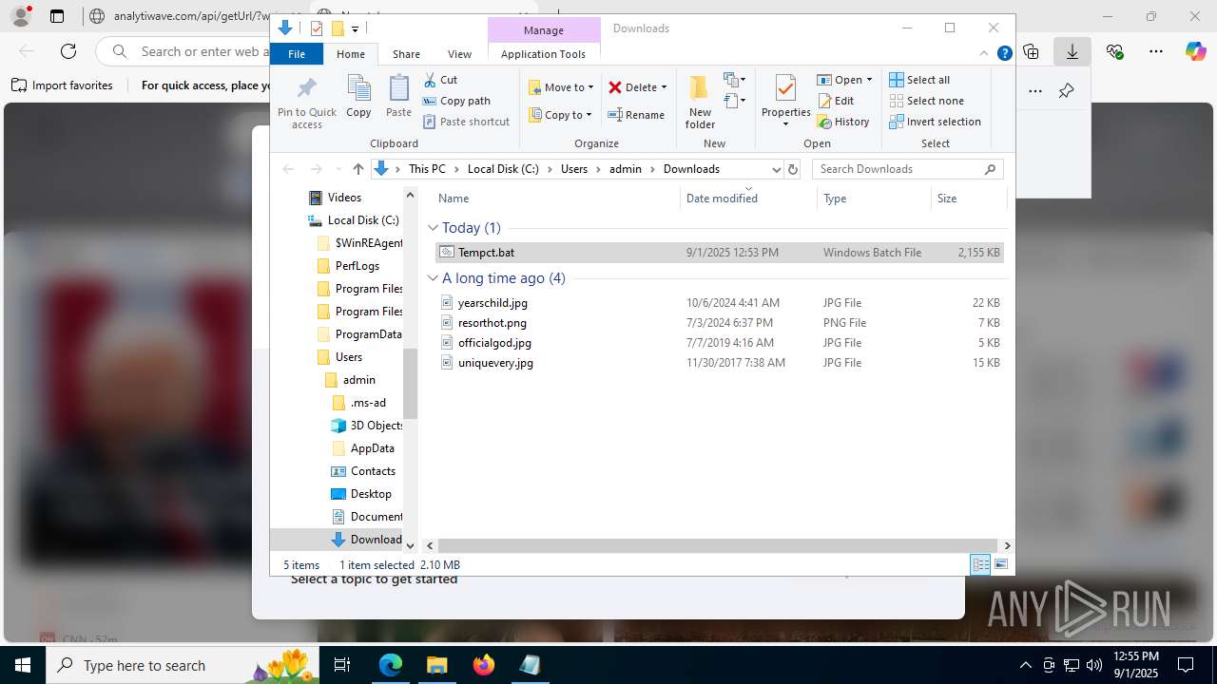The image size is (1217, 684).
Task: Switch to Details view icon in the status bar
Action: click(x=980, y=564)
